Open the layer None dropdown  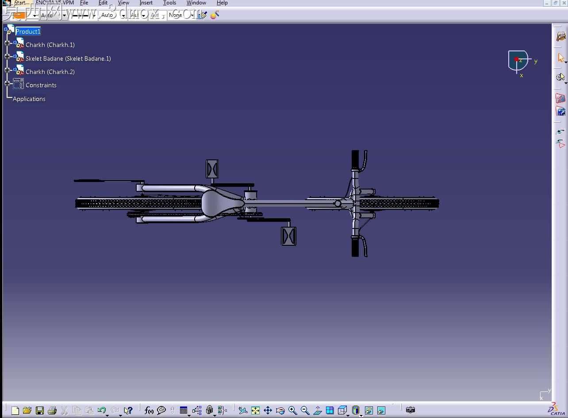coord(192,15)
